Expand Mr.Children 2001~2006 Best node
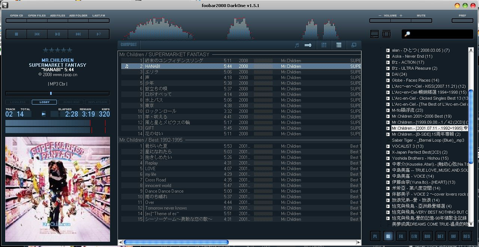Viewport: 479px width, 247px height. click(x=388, y=116)
